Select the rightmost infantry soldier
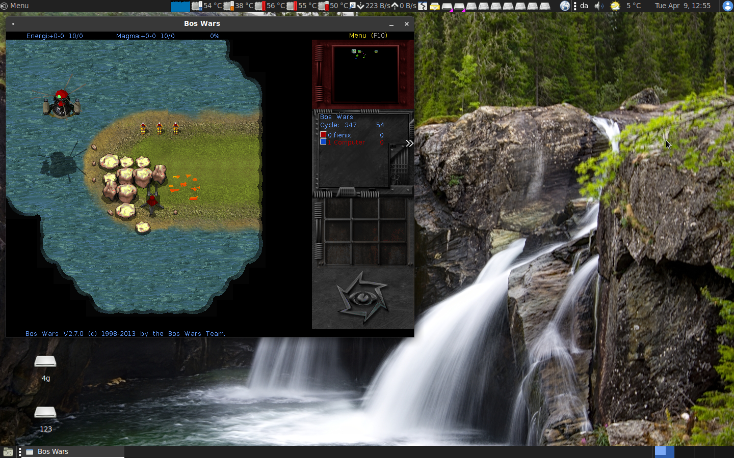 [176, 128]
